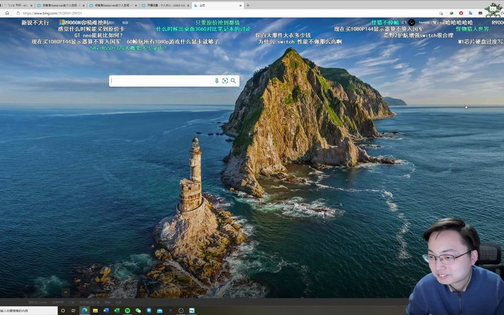Expand the Bing header more-options ellipsis

tap(138, 22)
